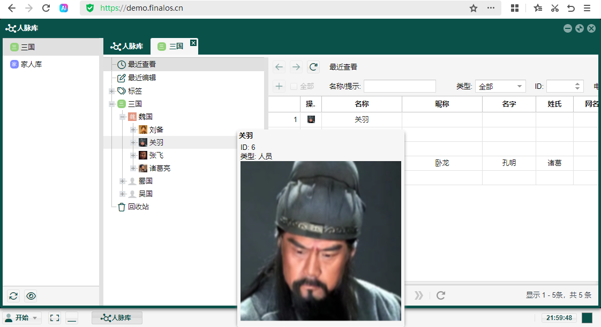Click 关羽 avatar in table row 1
Screen dimensions: 601x327
[x=311, y=119]
